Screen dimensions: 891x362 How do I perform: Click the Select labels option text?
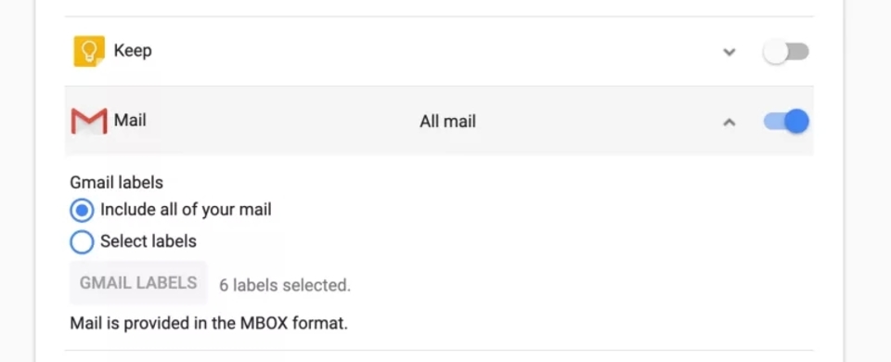[148, 241]
